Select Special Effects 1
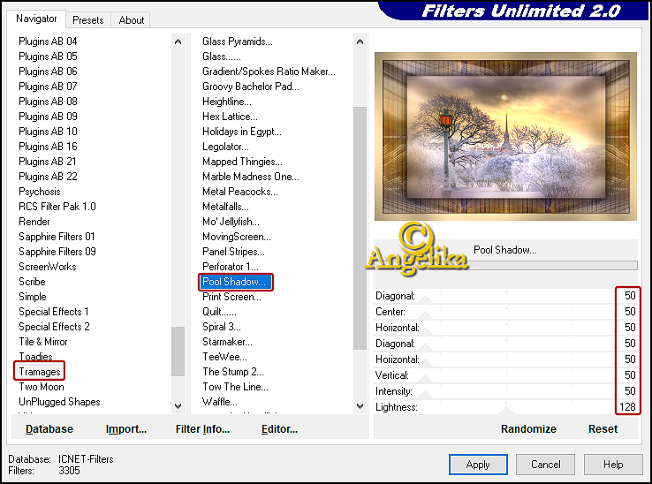The height and width of the screenshot is (484, 652). click(x=53, y=312)
